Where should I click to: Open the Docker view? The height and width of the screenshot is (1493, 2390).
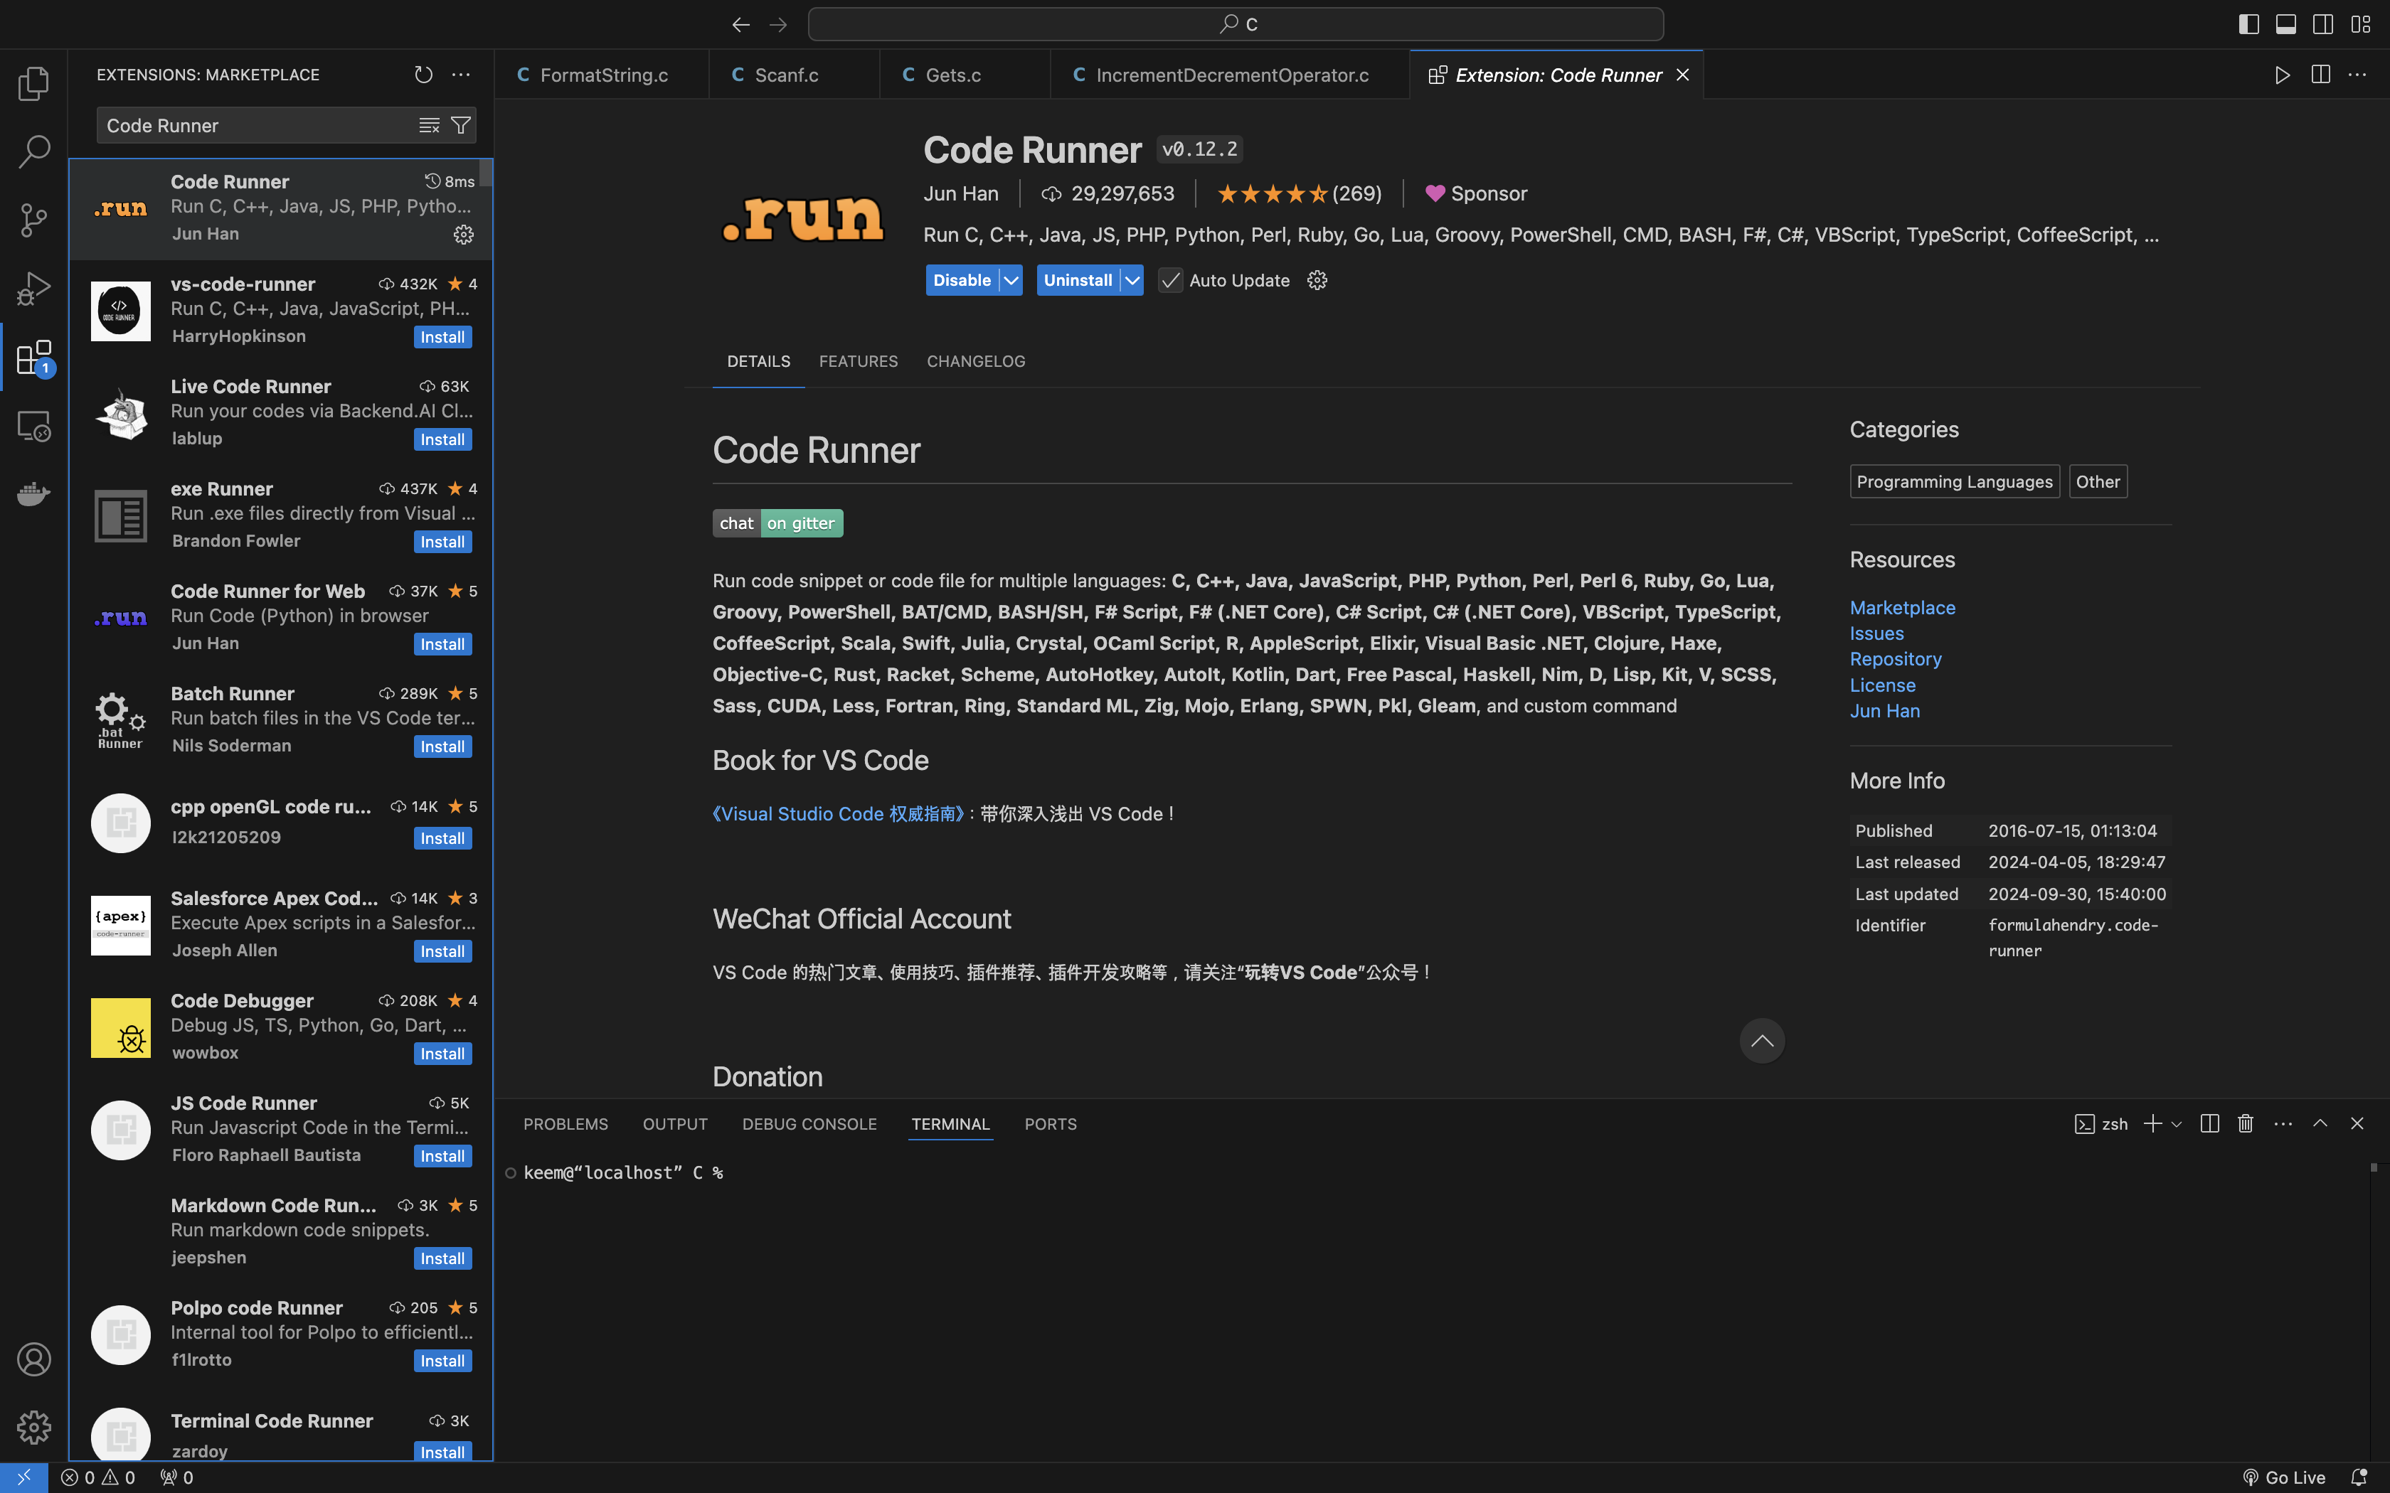click(33, 493)
